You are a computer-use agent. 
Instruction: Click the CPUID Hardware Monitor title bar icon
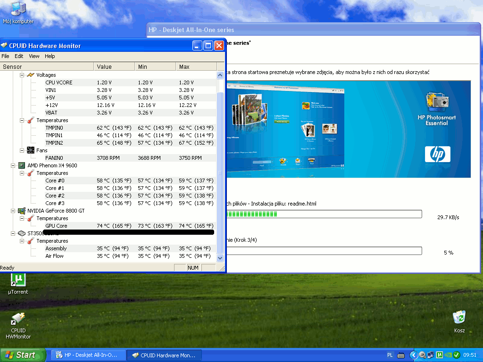click(x=4, y=46)
